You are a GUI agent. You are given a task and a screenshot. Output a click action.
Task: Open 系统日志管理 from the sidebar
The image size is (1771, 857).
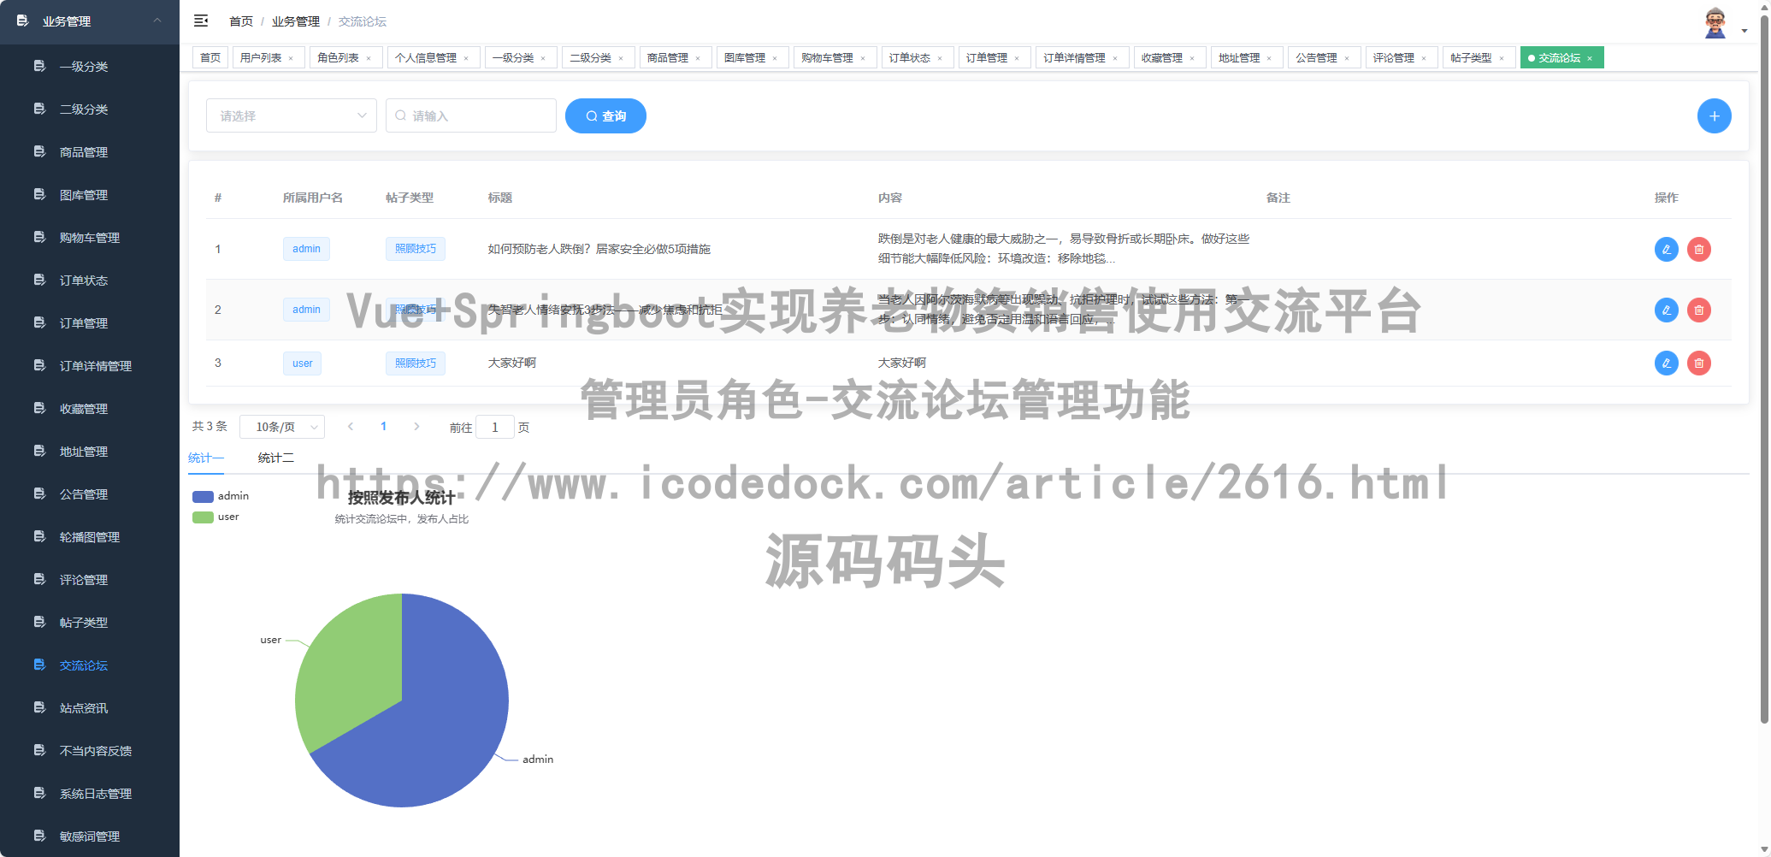tap(95, 793)
